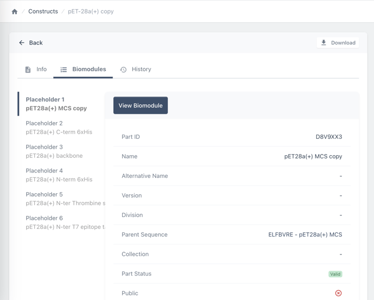Screen dimensions: 374x300
Task: Select Placeholder 6 N-ter T7 epitope
Action: [61, 222]
